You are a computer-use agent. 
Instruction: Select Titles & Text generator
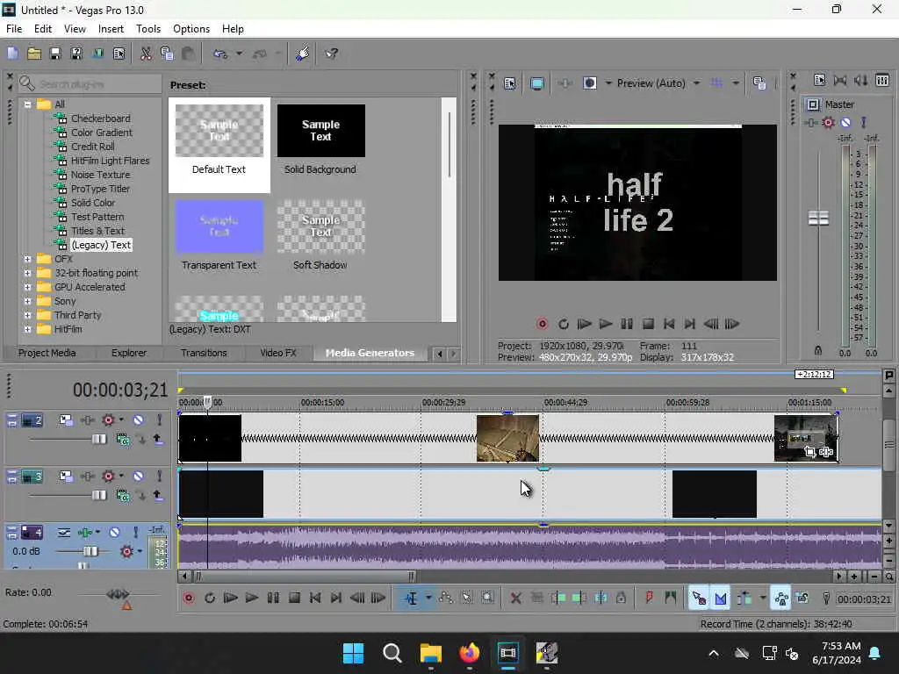point(97,231)
